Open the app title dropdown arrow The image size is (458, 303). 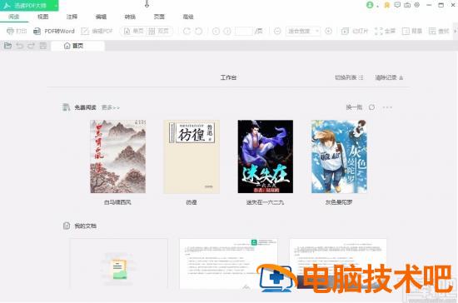coord(56,6)
